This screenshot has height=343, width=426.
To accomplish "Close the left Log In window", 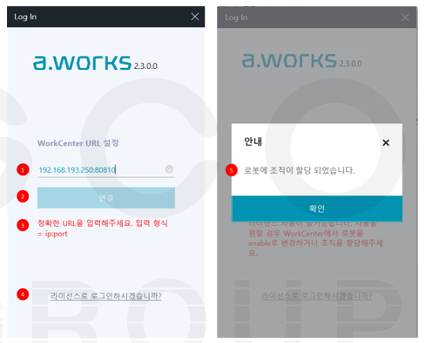I will tap(195, 17).
